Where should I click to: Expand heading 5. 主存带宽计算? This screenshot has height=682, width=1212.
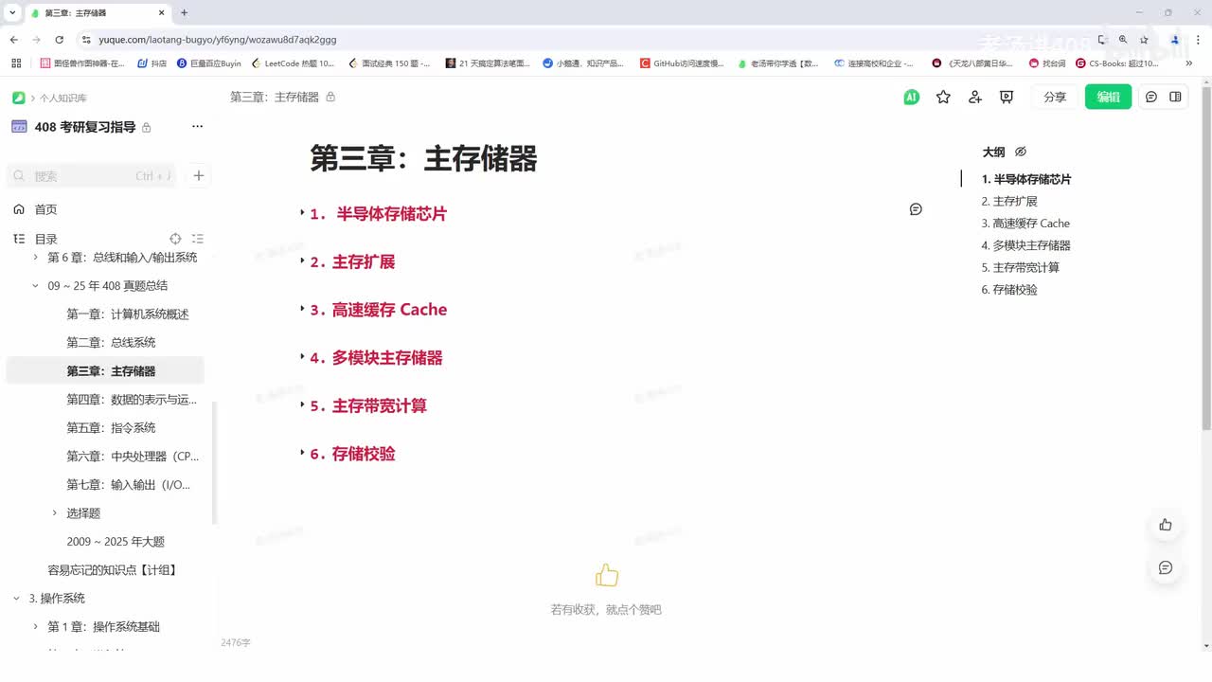coord(302,404)
